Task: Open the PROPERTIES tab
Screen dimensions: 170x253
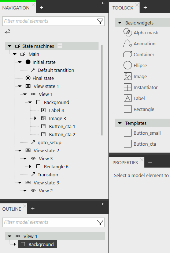Action: coord(125,162)
